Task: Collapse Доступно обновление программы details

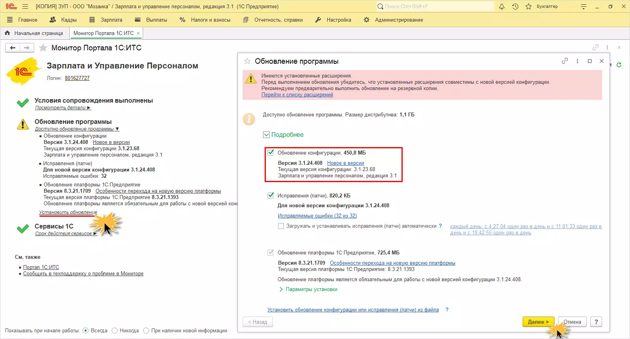Action: coord(77,129)
